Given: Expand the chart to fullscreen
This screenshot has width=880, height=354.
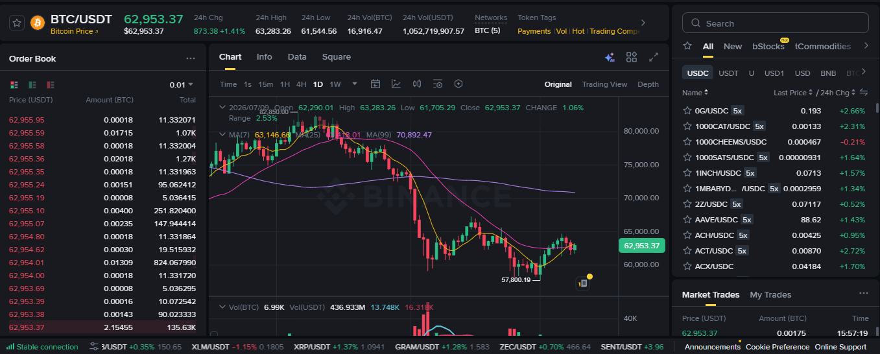Looking at the screenshot, I should (x=654, y=57).
